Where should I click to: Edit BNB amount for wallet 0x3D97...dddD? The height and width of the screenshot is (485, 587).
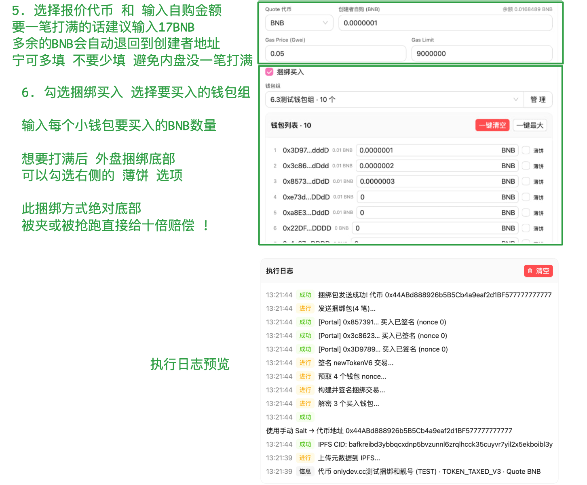[x=437, y=150]
